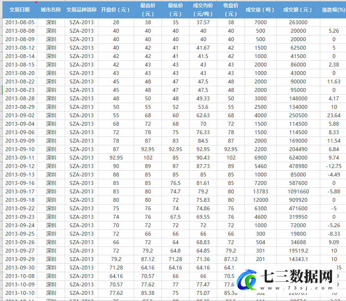Click turnover cell 1091660
Viewport: 346px width, 301px height.
tap(298, 191)
